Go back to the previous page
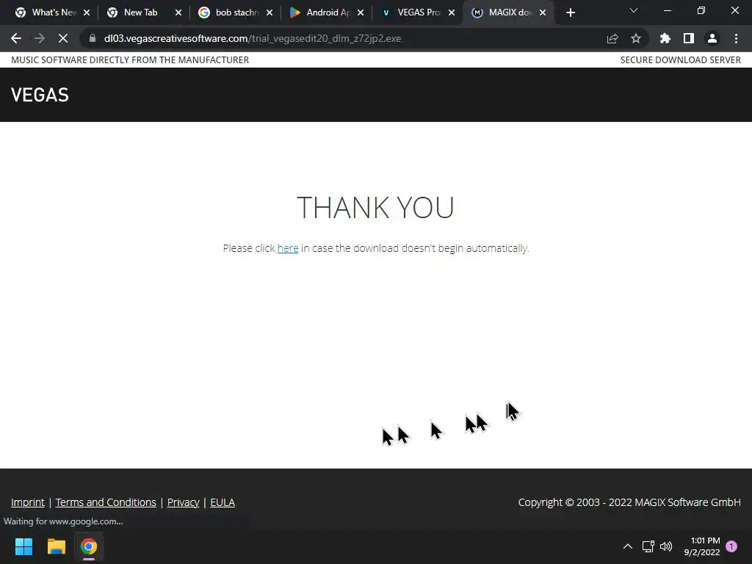Image resolution: width=752 pixels, height=564 pixels. click(x=16, y=38)
